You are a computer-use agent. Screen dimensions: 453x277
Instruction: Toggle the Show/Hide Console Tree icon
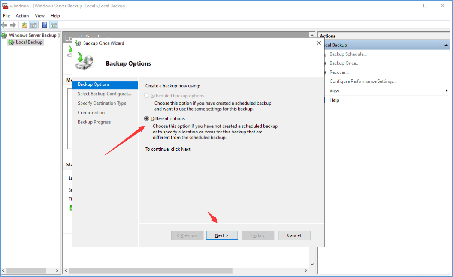click(33, 25)
